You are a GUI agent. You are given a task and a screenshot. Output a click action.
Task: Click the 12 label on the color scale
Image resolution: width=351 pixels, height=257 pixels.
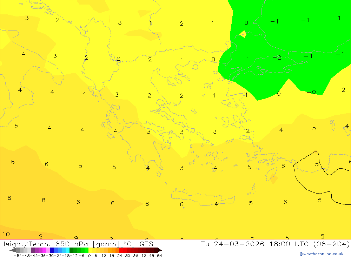[x=104, y=256]
